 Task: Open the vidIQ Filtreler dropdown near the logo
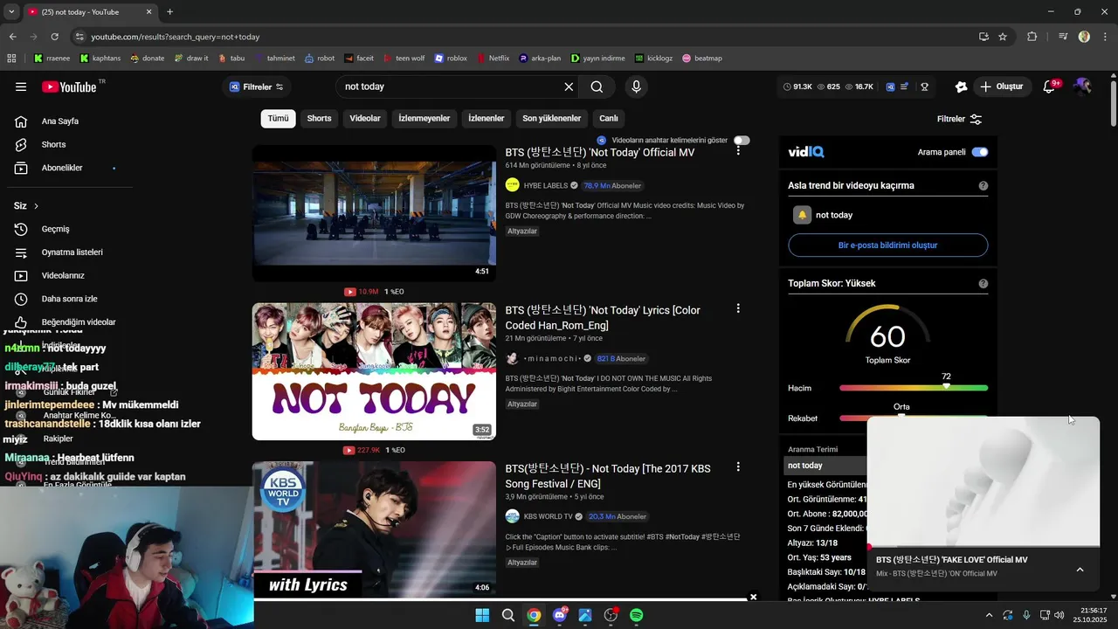(257, 86)
